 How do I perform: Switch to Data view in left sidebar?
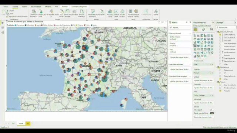pyautogui.click(x=3, y=28)
